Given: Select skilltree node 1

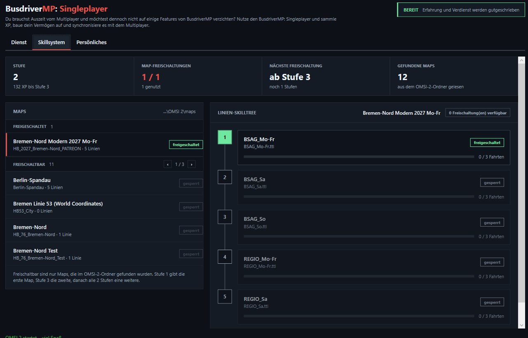Looking at the screenshot, I should point(225,137).
